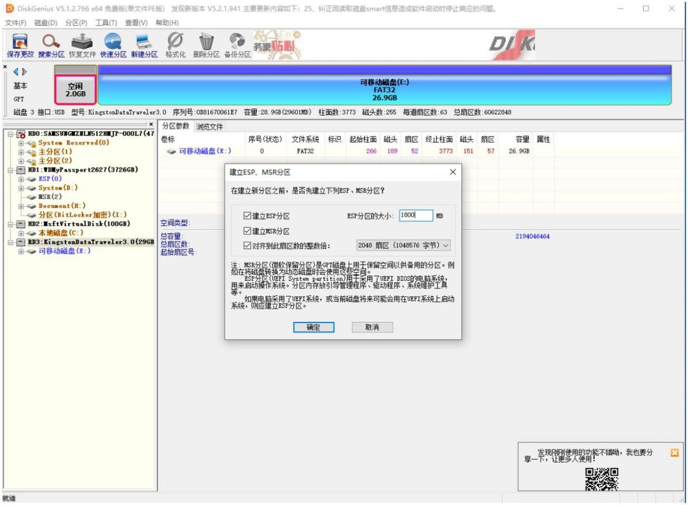Screen dimensions: 688x505
Task: Open the 磁盘(D) menu
Action: click(x=46, y=23)
